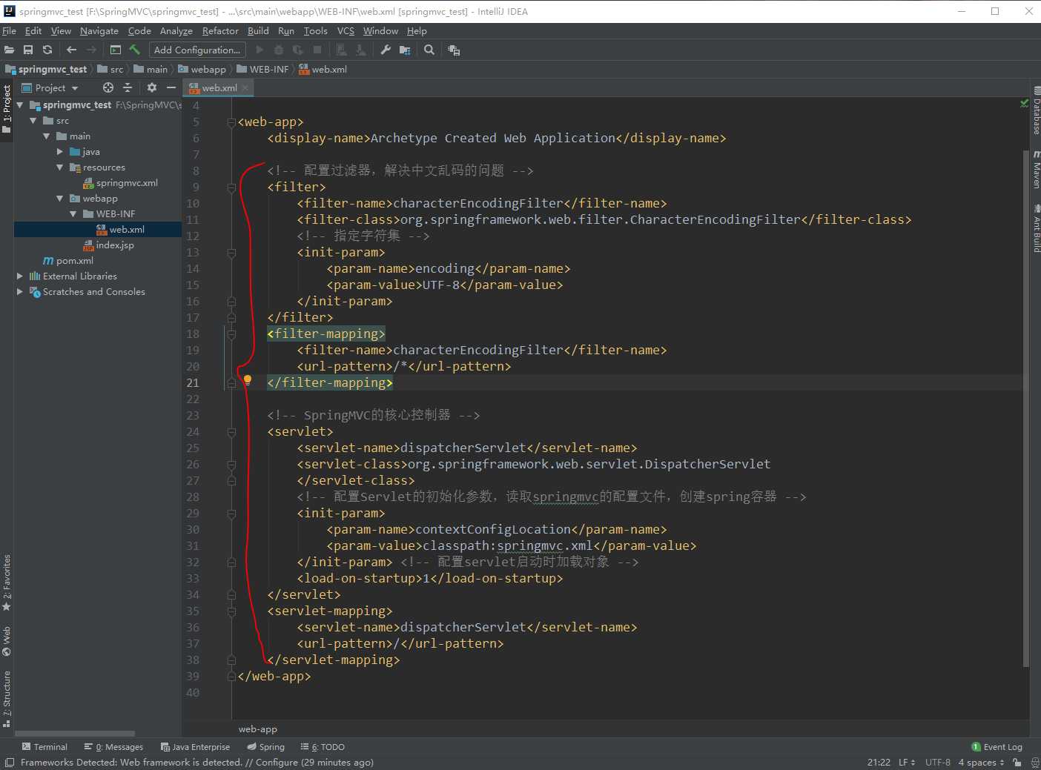Click the Search Everywhere magnifier icon

tap(429, 50)
